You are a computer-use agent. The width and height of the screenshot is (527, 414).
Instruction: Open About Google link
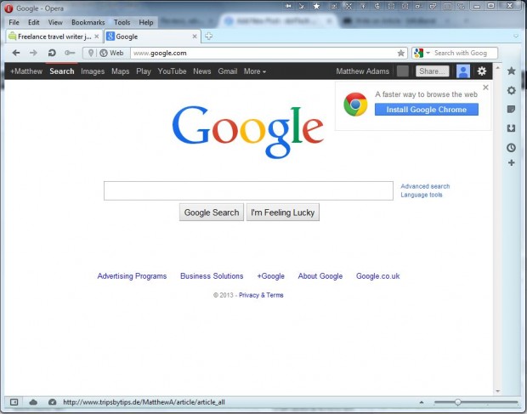[320, 276]
